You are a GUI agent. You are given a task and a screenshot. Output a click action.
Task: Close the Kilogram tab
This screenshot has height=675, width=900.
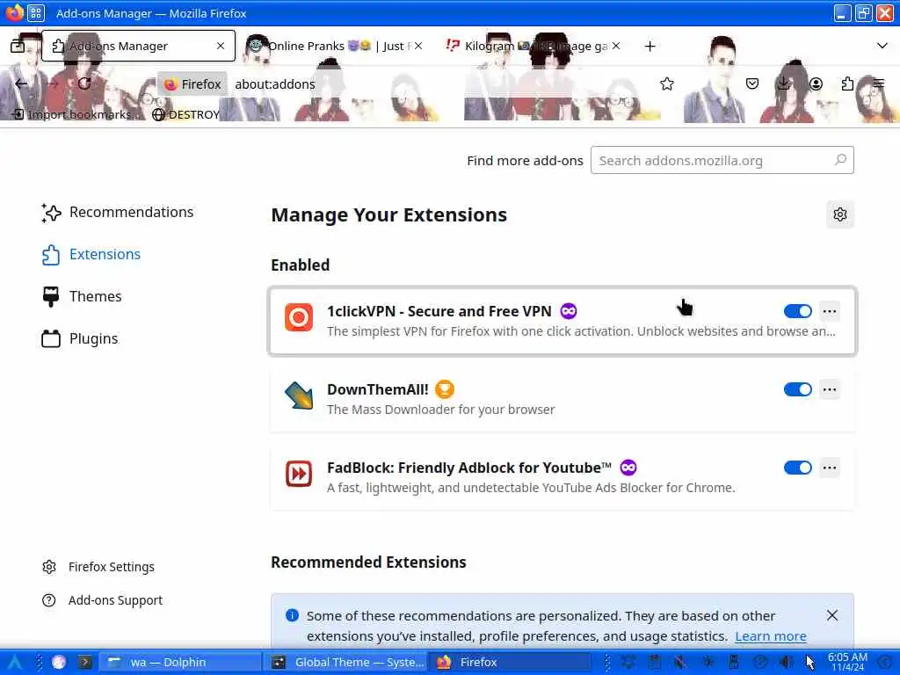[616, 46]
